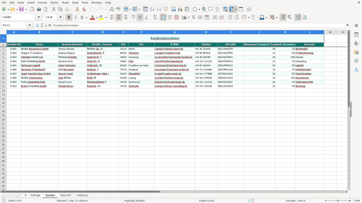Open the Format menu
This screenshot has height=203, width=362.
pos(42,2)
